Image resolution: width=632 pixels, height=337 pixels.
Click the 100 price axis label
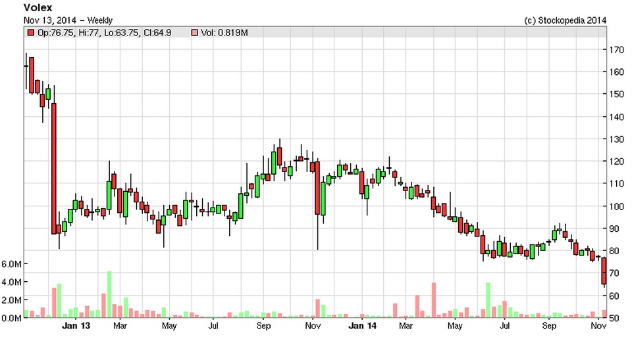coord(617,207)
